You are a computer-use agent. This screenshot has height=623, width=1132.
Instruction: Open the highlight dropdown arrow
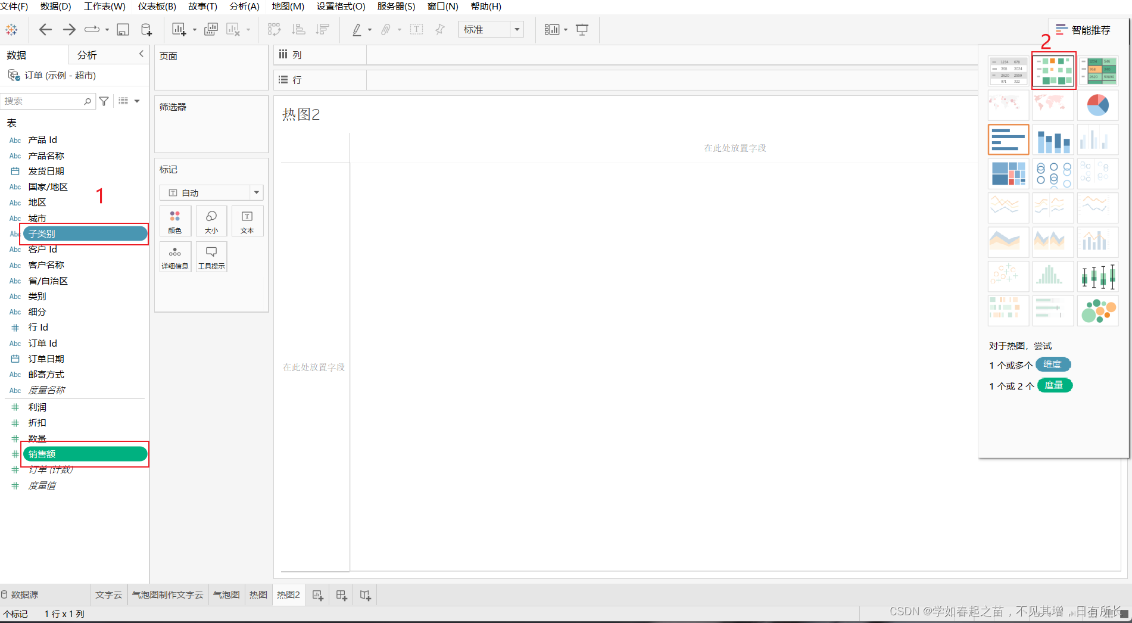(370, 30)
